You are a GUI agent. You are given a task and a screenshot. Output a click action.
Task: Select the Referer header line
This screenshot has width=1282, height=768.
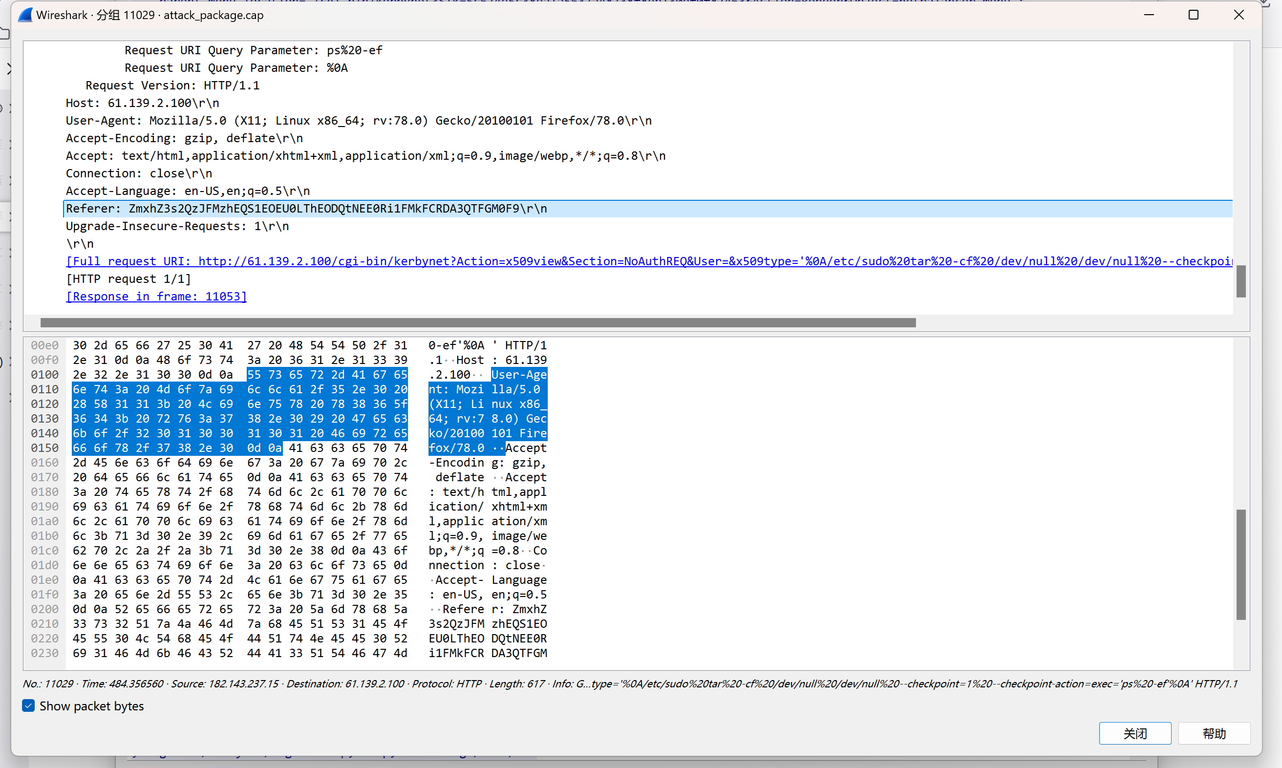click(x=647, y=208)
